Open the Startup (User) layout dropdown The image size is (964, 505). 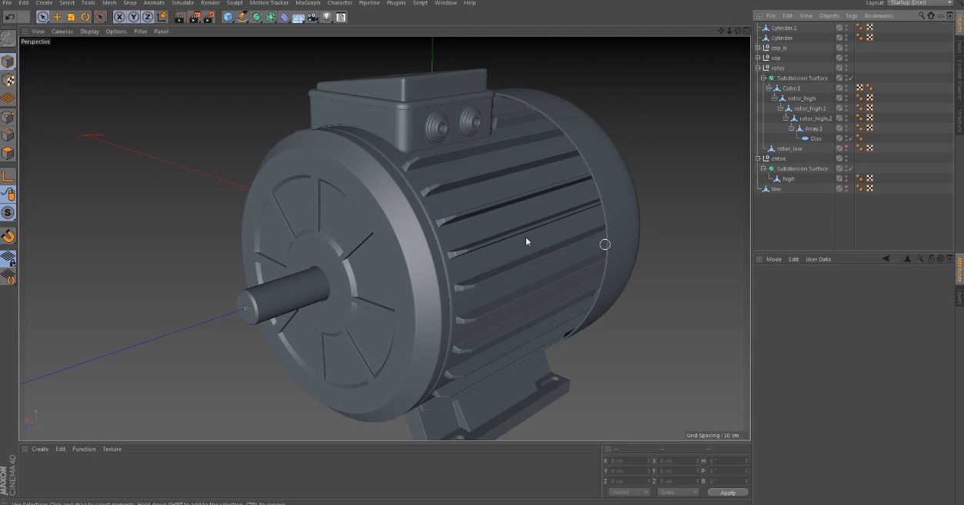tap(921, 2)
